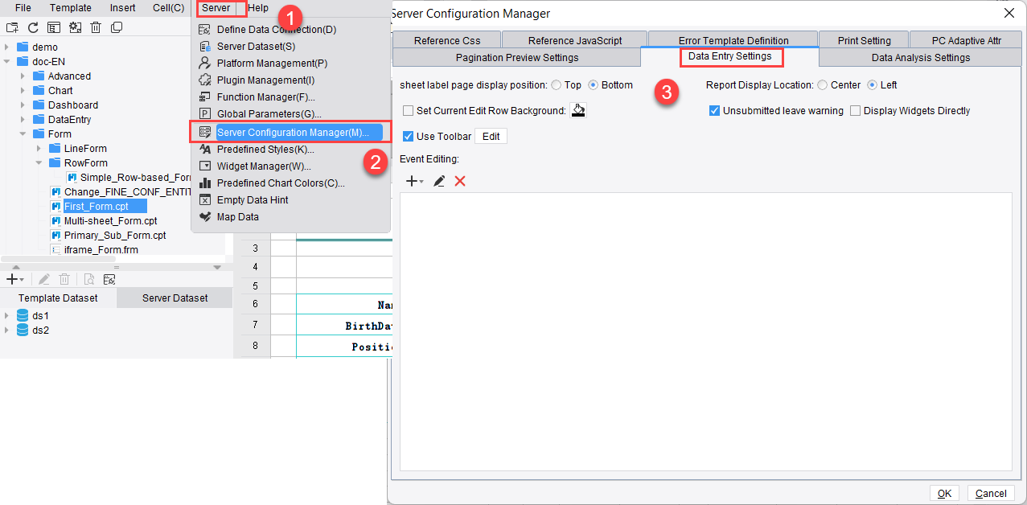The height and width of the screenshot is (505, 1027).
Task: Open the File menu
Action: tap(23, 8)
